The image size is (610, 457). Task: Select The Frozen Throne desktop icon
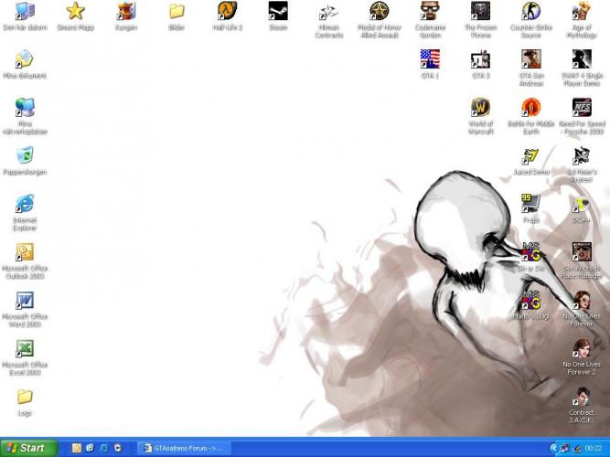[480, 11]
